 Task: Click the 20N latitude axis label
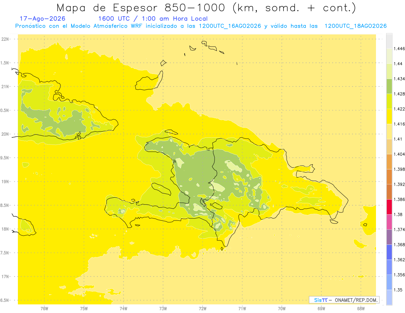point(5,134)
